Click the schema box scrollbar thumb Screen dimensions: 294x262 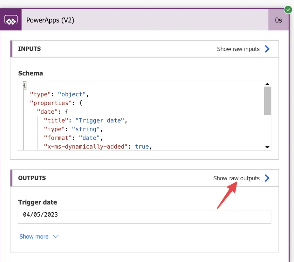tap(267, 101)
